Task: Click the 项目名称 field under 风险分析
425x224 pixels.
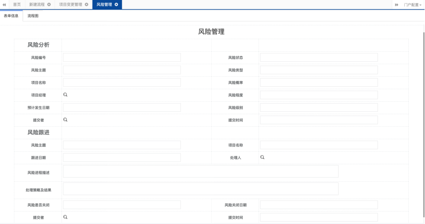Action: (122, 83)
